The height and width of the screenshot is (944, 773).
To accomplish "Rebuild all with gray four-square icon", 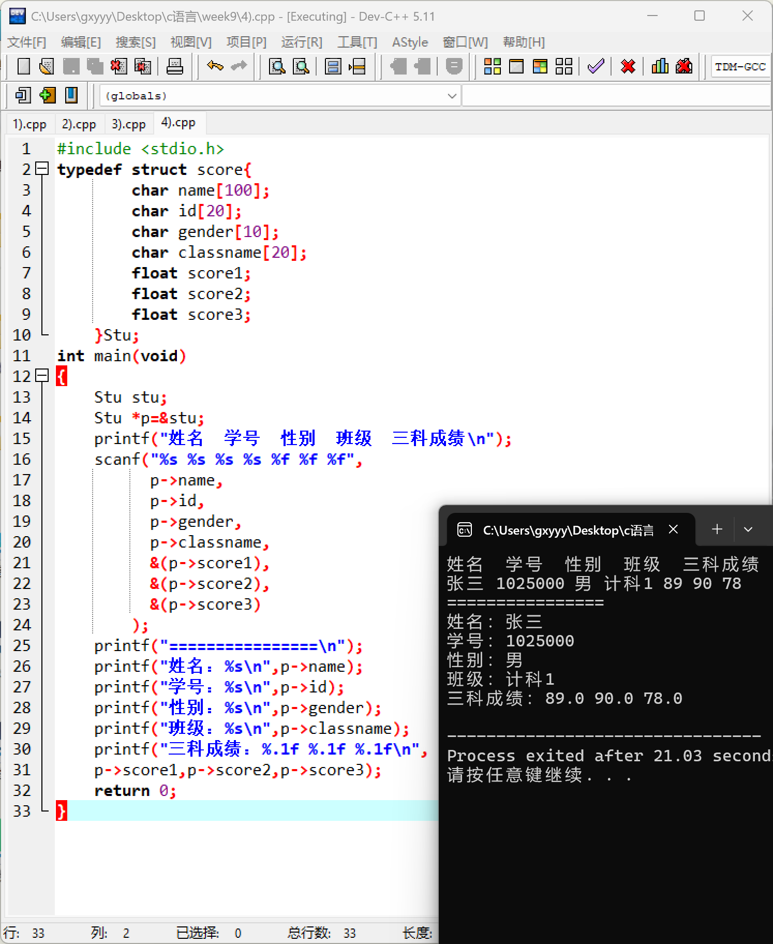I will 564,66.
